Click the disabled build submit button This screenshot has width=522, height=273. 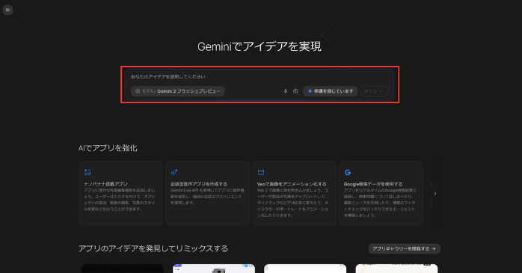tap(374, 91)
